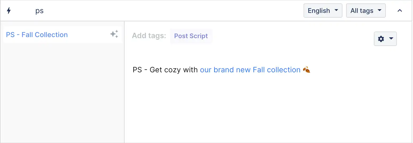Click the caret arrow on English button
The height and width of the screenshot is (143, 413).
(336, 11)
